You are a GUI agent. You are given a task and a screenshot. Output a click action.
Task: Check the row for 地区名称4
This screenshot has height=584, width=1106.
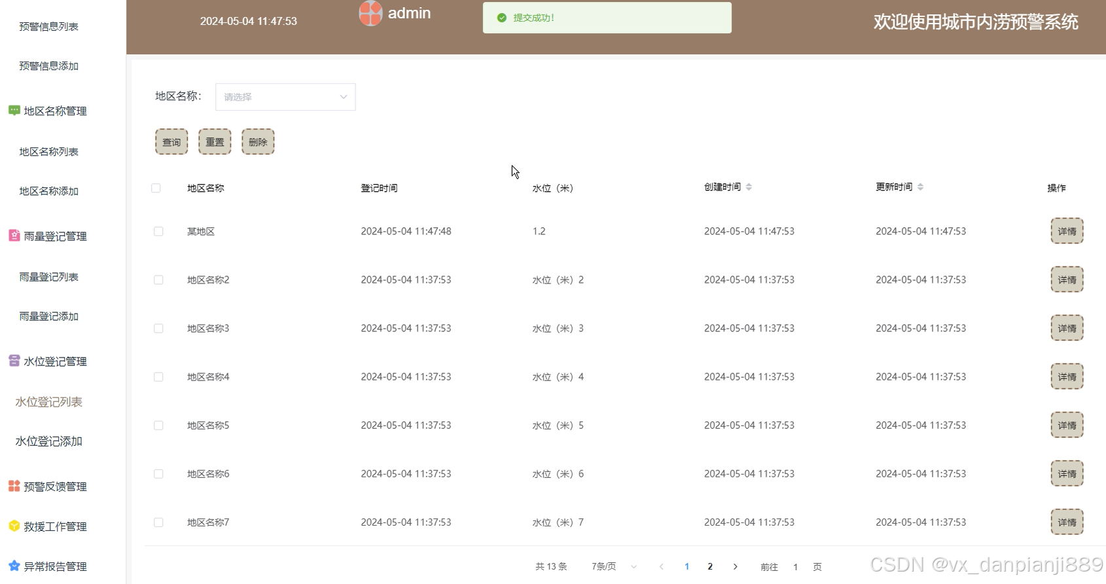(158, 376)
